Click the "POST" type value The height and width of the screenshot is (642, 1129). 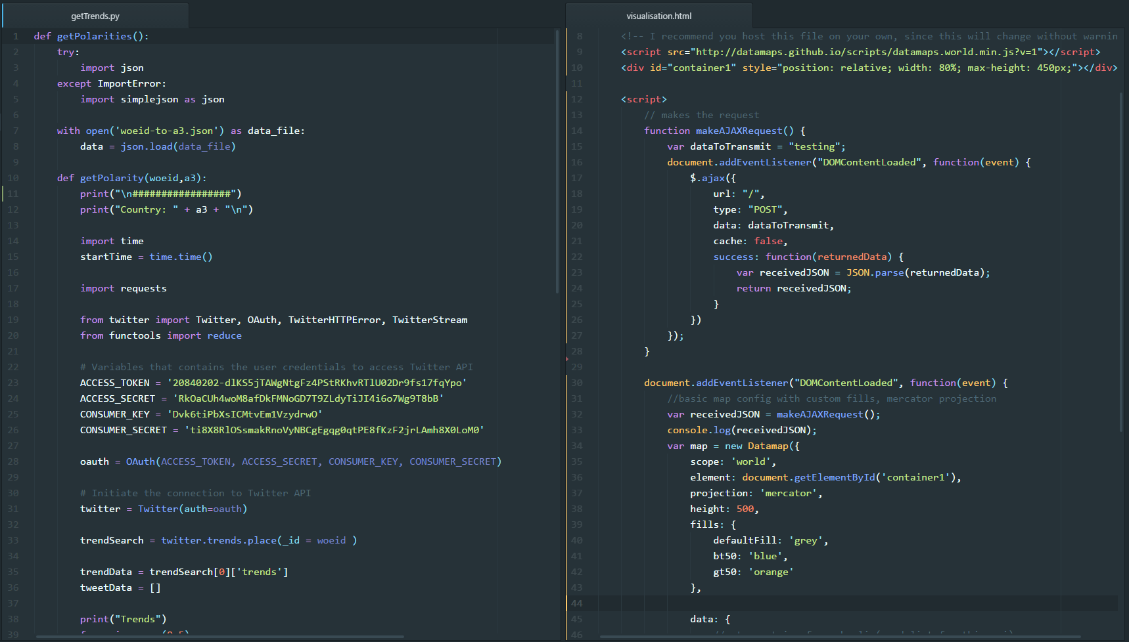point(766,209)
